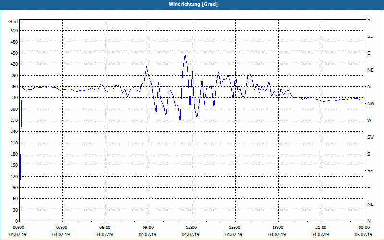Image resolution: width=384 pixels, height=240 pixels.
Task: Select the 04.07.19 date under 03:00
Action: click(61, 235)
